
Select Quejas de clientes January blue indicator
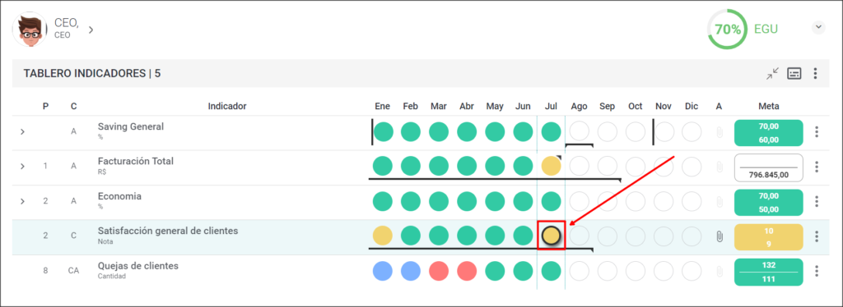383,271
